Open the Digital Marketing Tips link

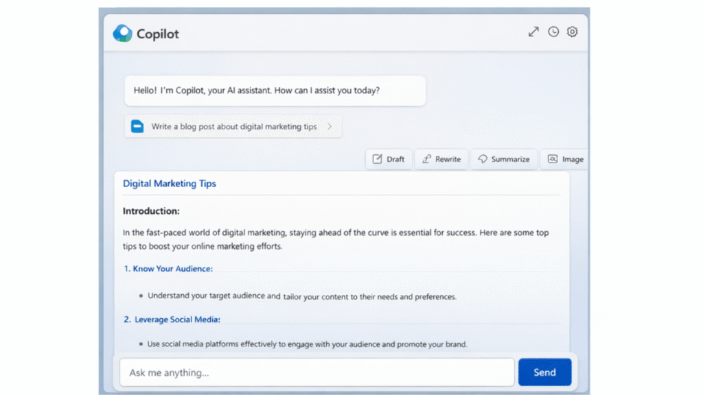pos(169,183)
